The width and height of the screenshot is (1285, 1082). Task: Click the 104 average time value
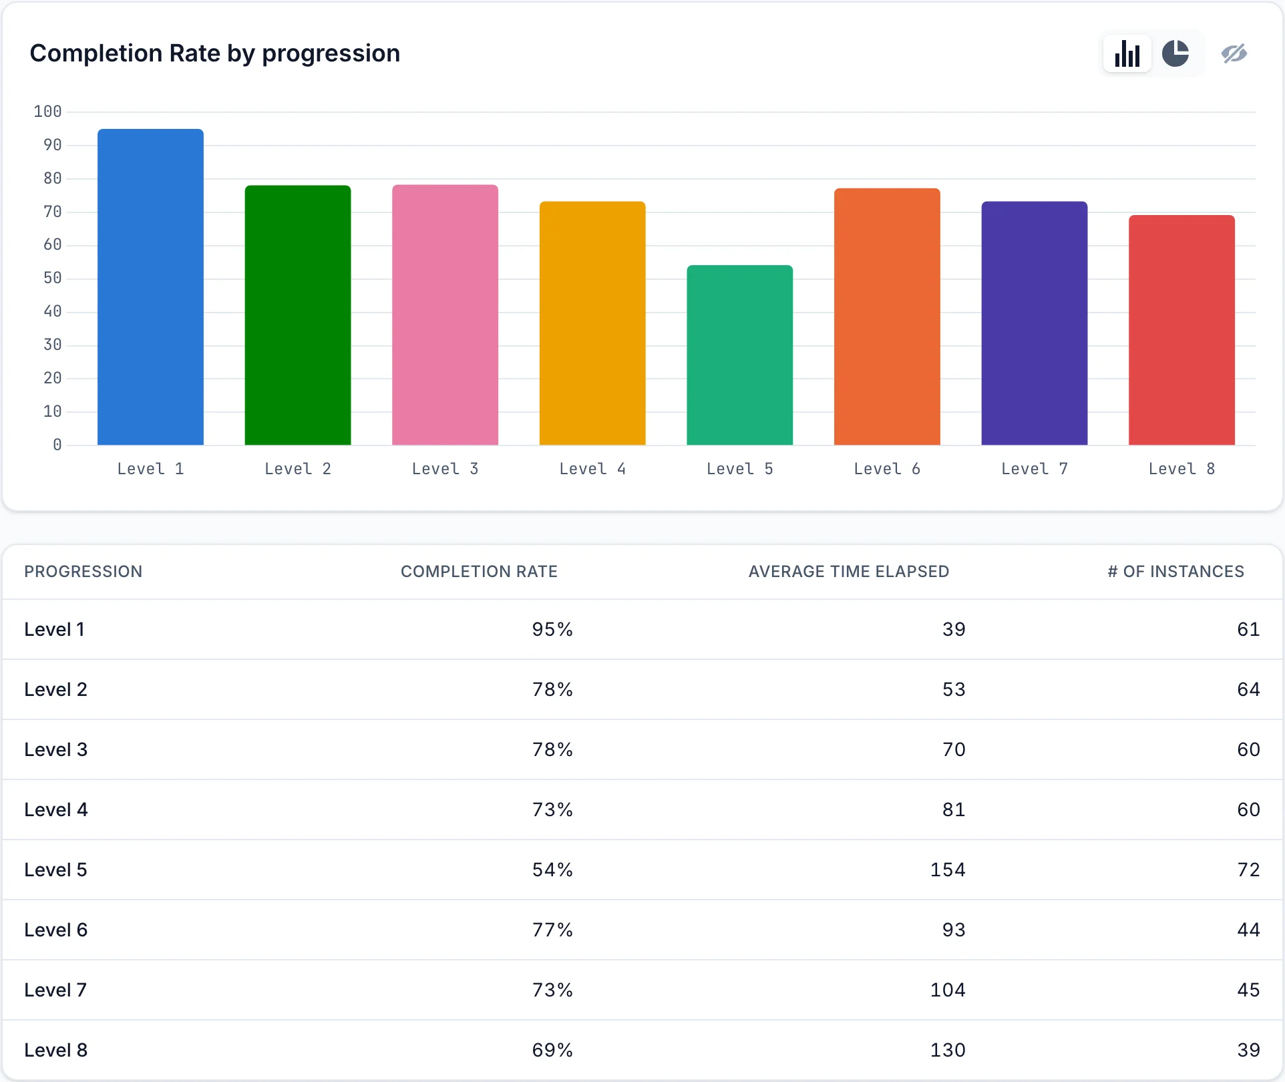click(948, 990)
